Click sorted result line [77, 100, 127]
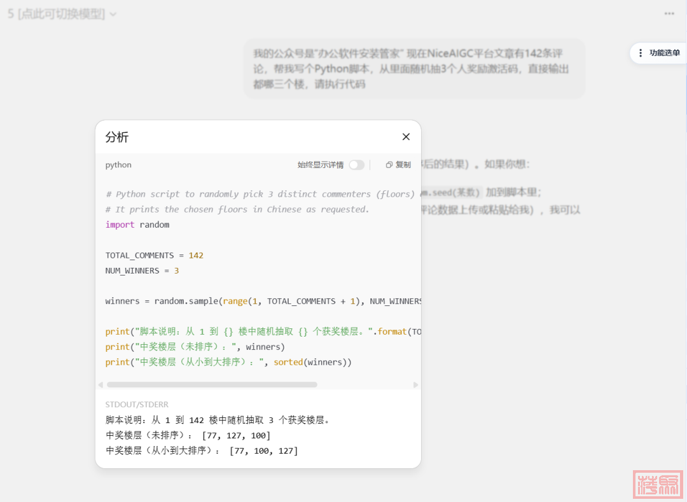The height and width of the screenshot is (502, 687). [x=202, y=450]
